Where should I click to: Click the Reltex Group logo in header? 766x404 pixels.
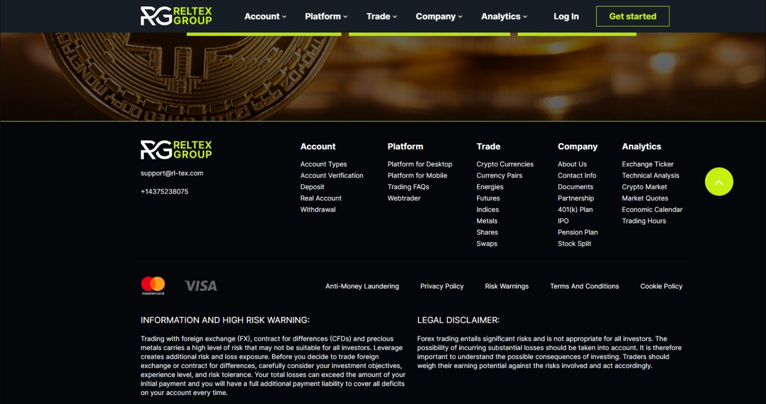tap(176, 16)
